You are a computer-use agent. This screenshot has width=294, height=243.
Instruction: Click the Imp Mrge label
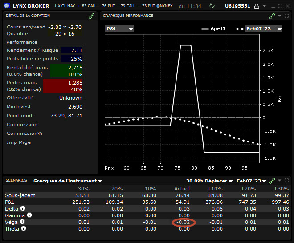[19, 142]
